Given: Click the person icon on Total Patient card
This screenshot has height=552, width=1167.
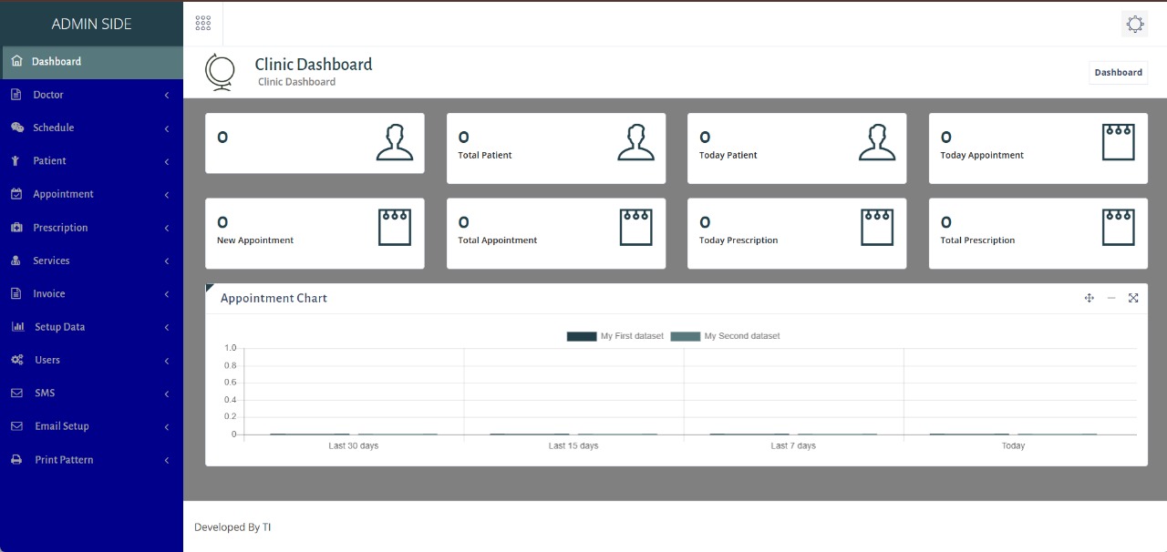Looking at the screenshot, I should (x=635, y=143).
